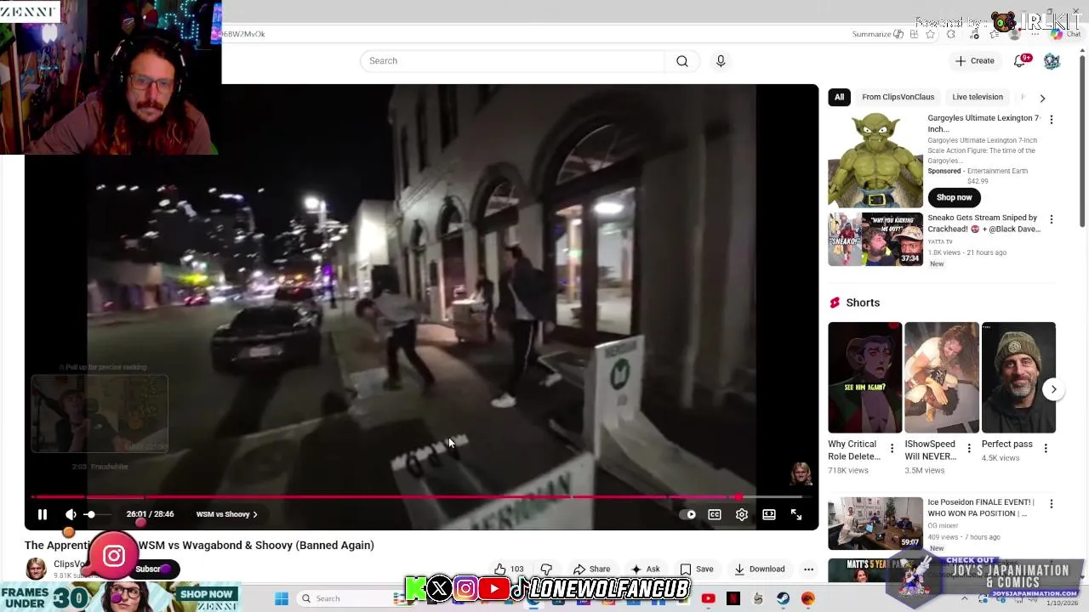Open options for 'Why Critical Role' short

[892, 449]
